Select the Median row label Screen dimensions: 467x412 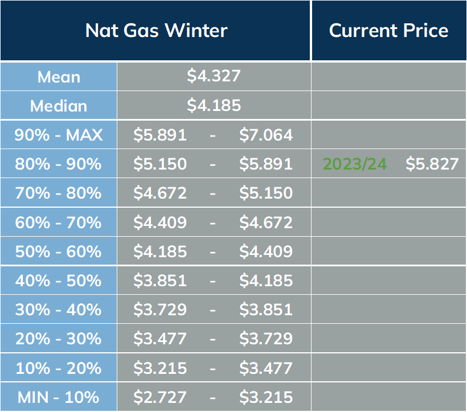coord(59,106)
